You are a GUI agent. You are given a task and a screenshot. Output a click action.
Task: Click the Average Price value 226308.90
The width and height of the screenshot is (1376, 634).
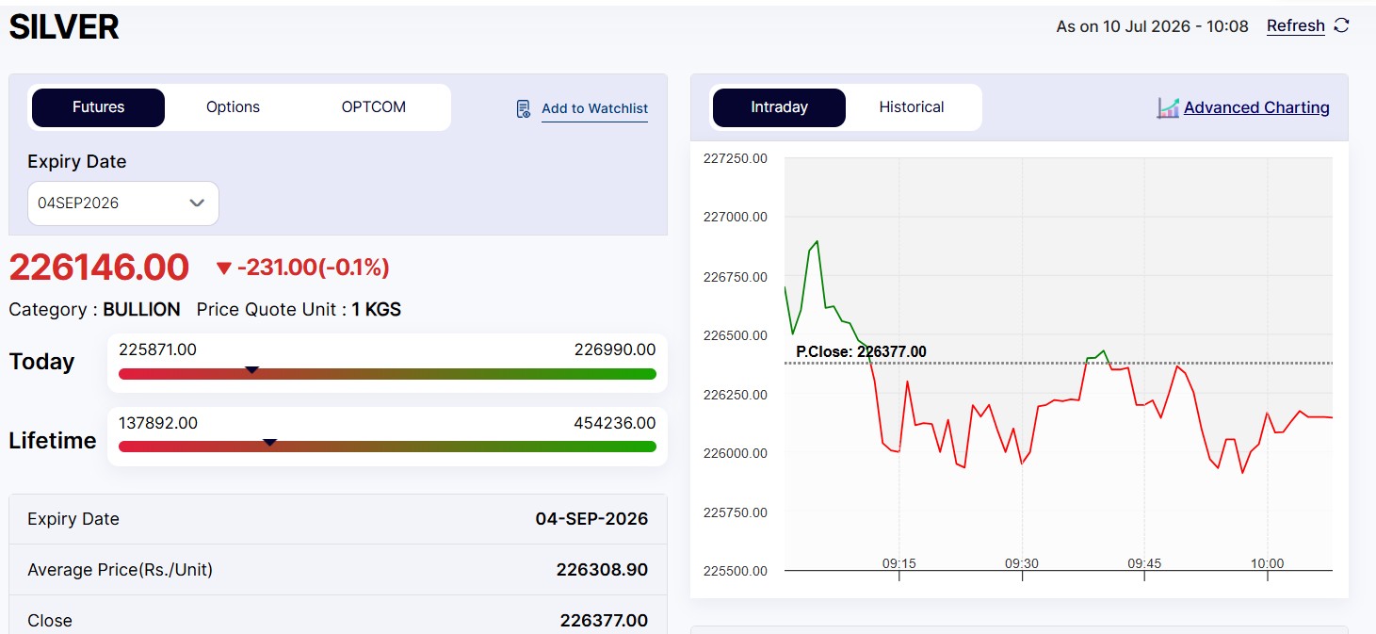click(x=602, y=570)
